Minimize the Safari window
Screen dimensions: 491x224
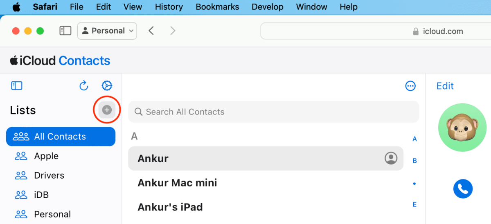pos(28,31)
